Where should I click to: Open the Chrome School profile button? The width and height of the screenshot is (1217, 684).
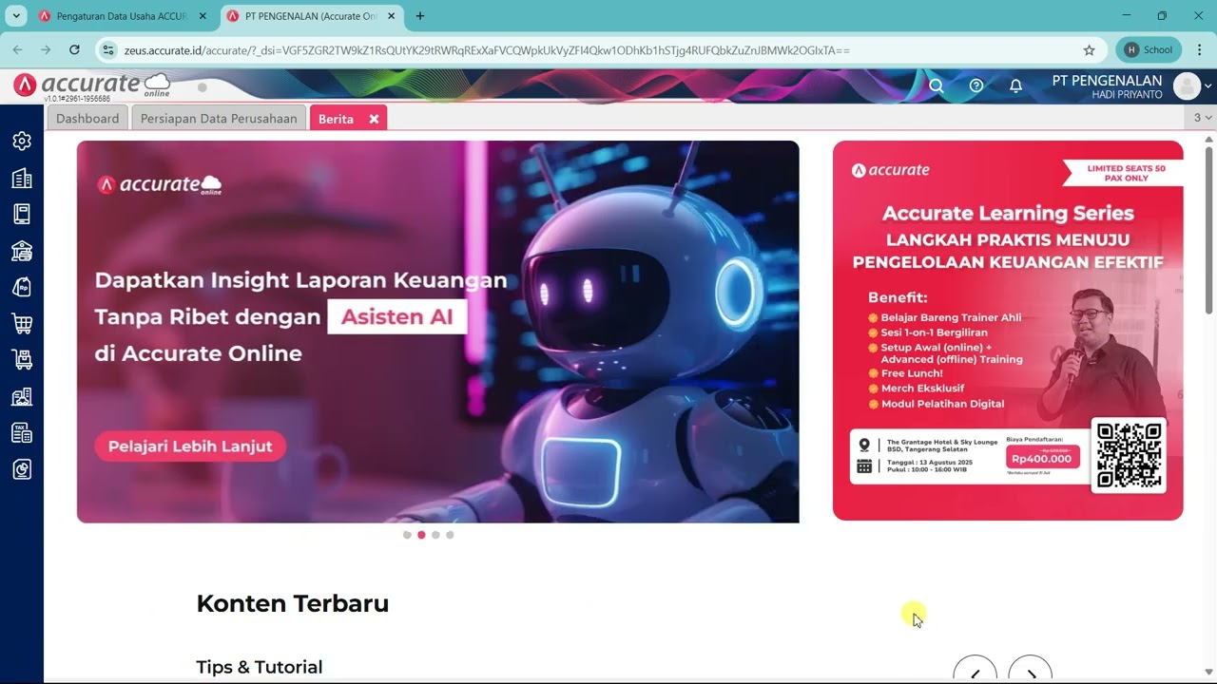(1149, 49)
